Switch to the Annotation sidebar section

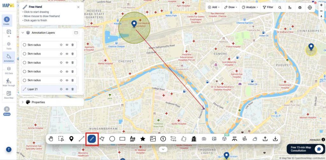[9, 57]
